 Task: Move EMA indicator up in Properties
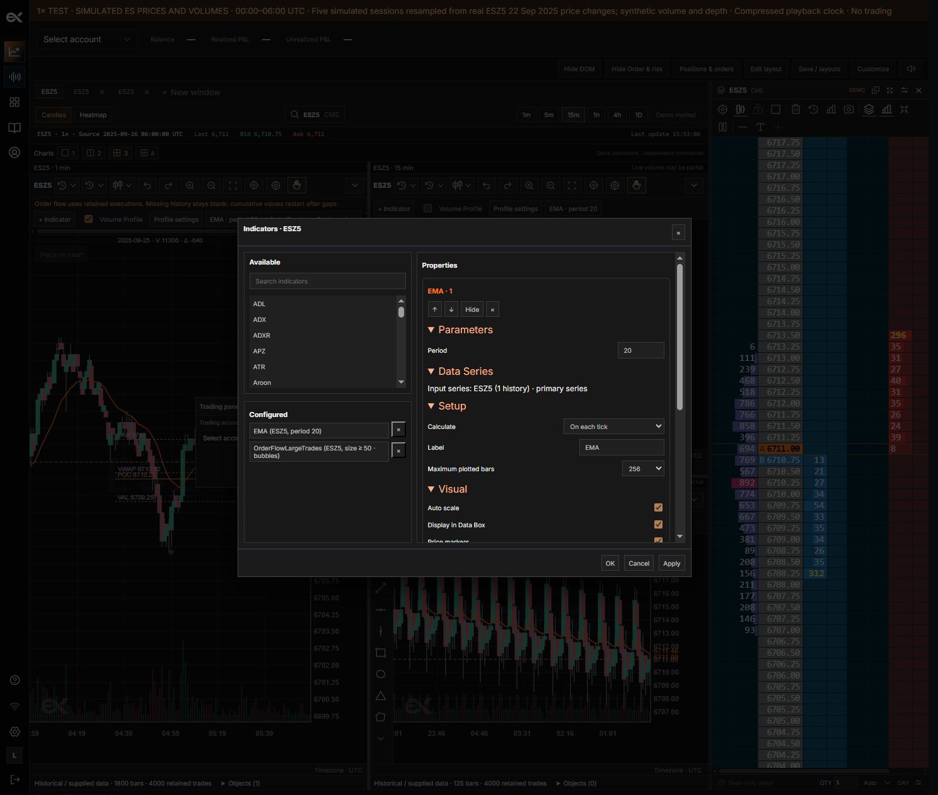coord(434,309)
